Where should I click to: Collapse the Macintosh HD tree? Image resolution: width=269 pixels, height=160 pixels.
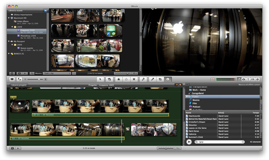click(x=9, y=18)
